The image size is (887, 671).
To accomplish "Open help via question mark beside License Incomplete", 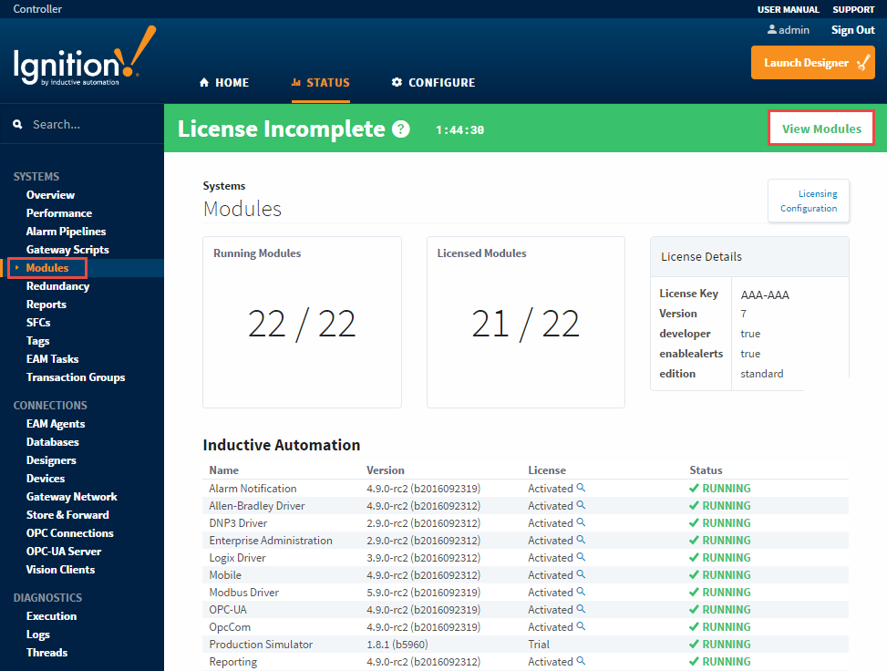I will [400, 129].
